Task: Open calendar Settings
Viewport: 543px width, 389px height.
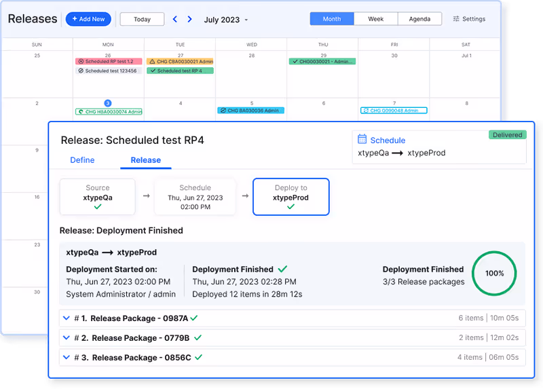Action: tap(469, 19)
